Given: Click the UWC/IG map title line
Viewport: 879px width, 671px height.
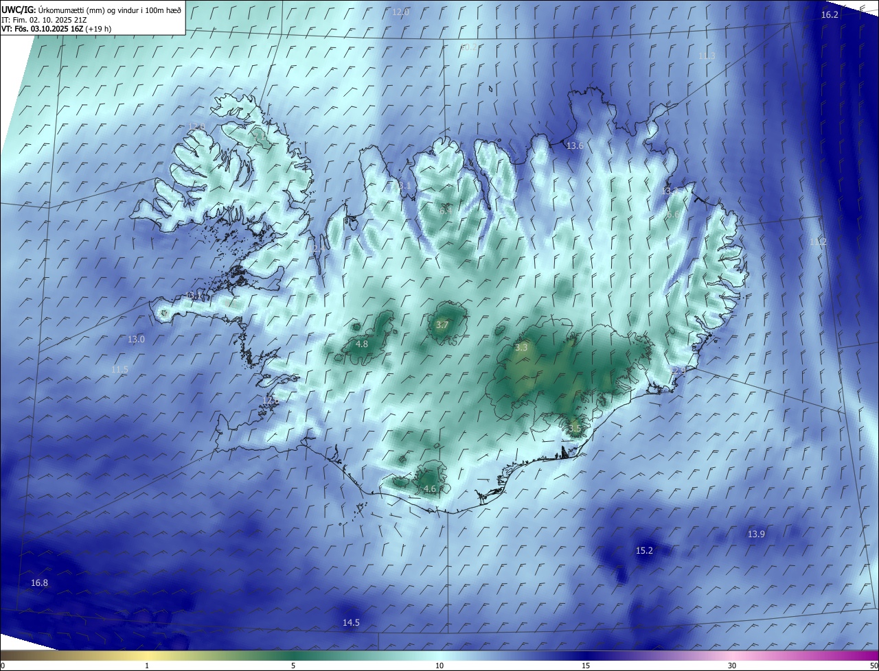Looking at the screenshot, I should tap(91, 10).
